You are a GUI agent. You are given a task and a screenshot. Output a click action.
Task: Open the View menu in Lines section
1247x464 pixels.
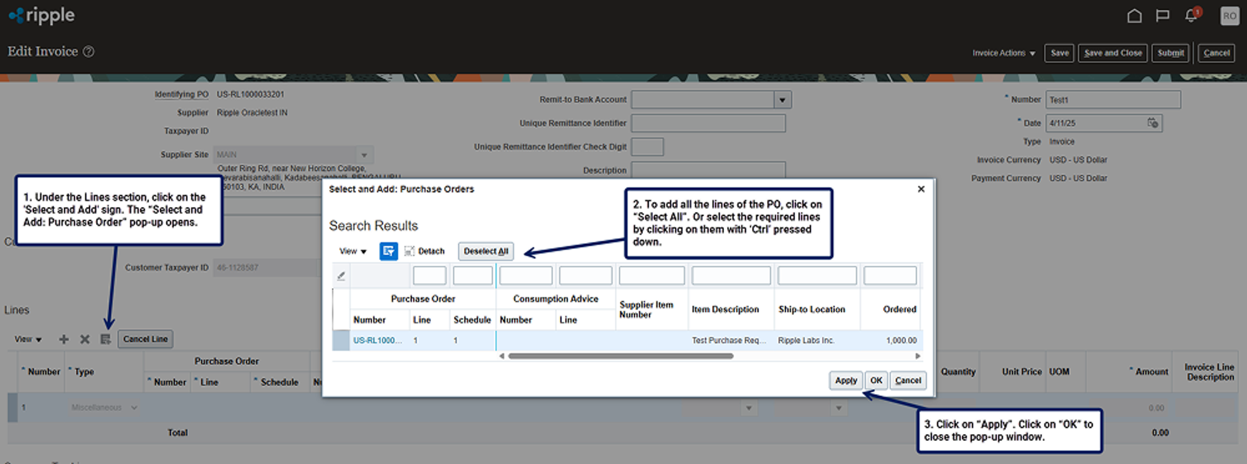pos(28,339)
